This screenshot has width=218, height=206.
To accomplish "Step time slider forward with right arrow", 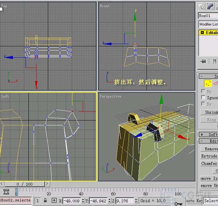I will (47, 184).
